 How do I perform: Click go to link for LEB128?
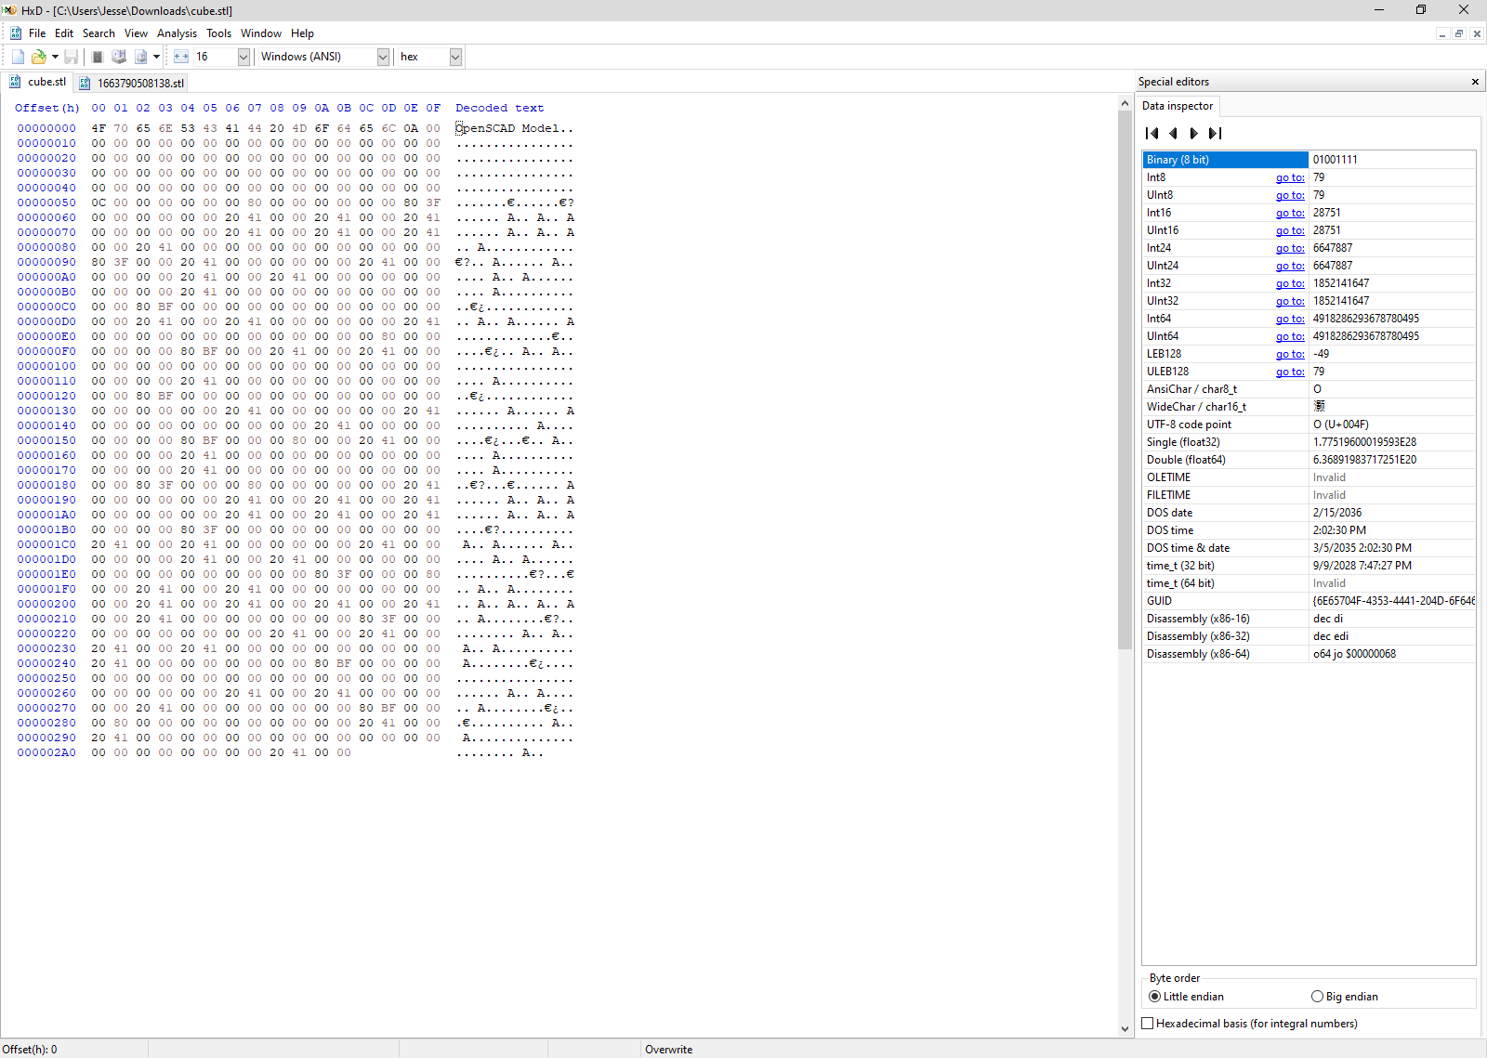tap(1290, 354)
